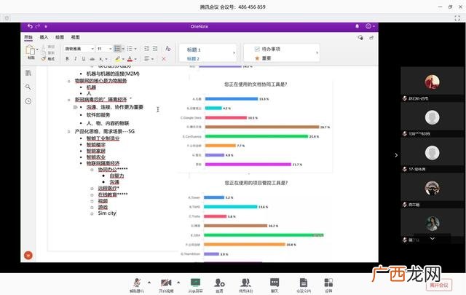This screenshot has width=466, height=295.
Task: Expand the tags gallery arrow
Action: [317, 52]
